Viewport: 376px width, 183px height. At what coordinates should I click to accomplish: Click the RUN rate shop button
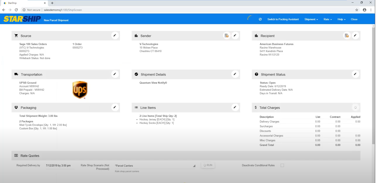(208, 165)
